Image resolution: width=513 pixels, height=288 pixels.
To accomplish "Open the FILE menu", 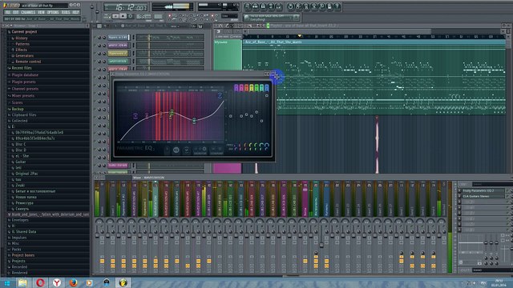I will point(7,13).
